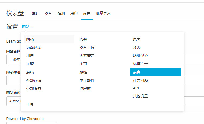
Task: Open the 批量导入 tab
Action: [103, 13]
